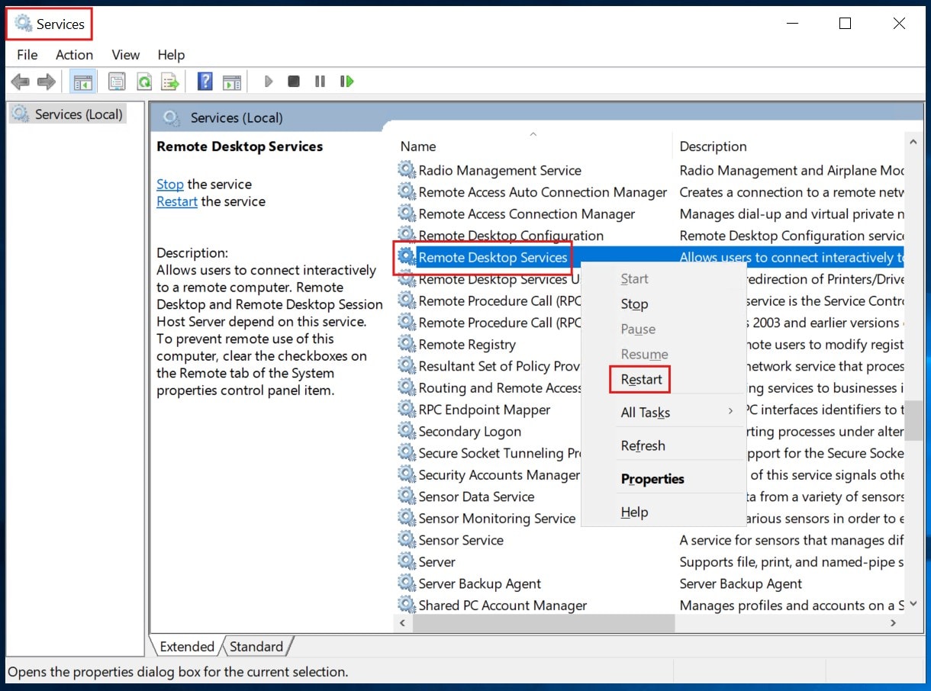Screen dimensions: 931x691
Task: Click the Export List toolbar icon
Action: point(169,82)
